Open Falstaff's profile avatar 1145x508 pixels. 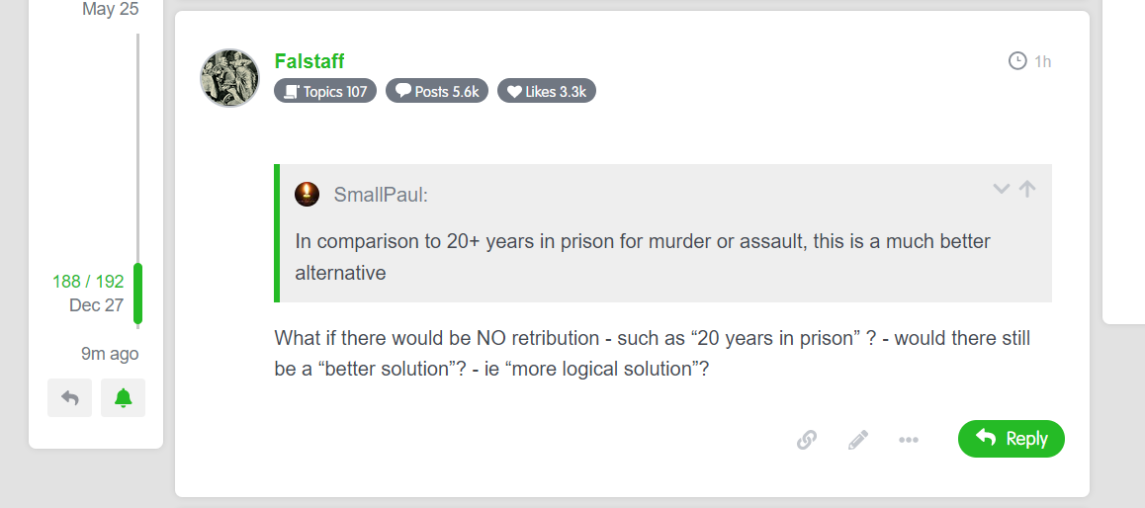click(x=230, y=77)
